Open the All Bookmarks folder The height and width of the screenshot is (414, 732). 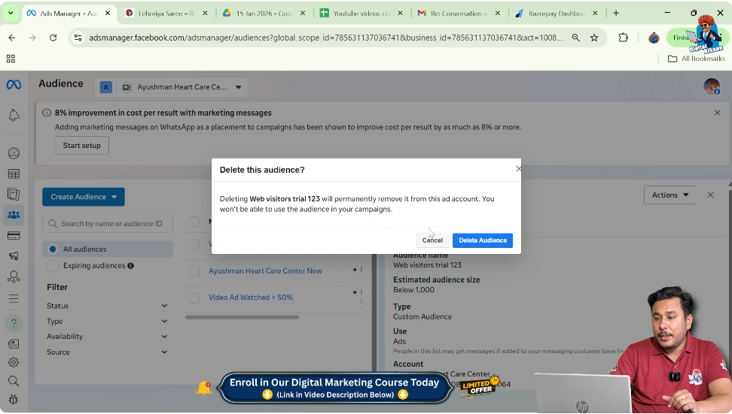pyautogui.click(x=696, y=59)
